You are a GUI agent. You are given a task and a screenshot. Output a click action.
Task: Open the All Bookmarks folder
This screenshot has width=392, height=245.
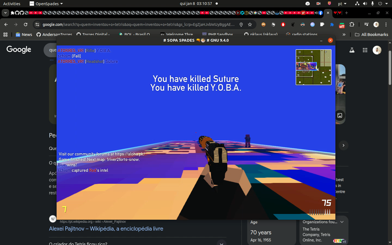372,35
